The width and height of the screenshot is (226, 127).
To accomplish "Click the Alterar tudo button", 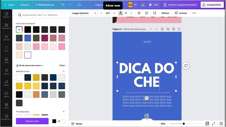I will tap(32, 121).
